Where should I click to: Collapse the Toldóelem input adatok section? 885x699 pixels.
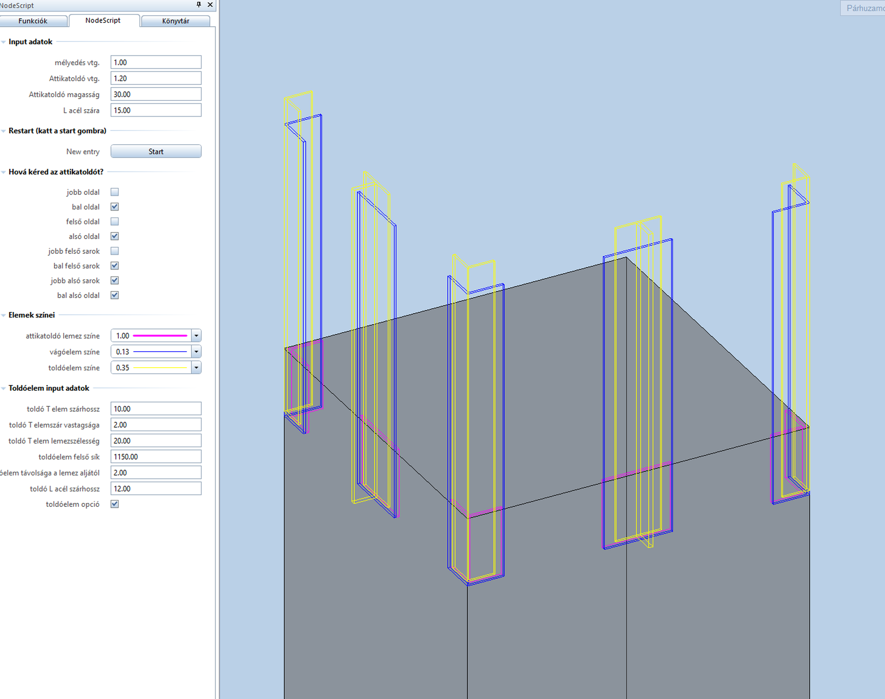pos(3,388)
